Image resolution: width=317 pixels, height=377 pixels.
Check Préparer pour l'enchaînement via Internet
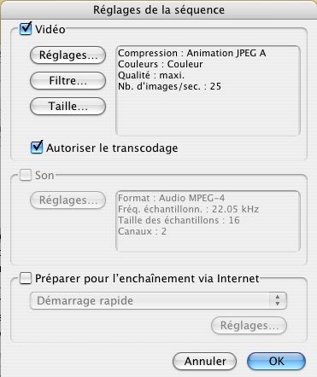(x=26, y=278)
